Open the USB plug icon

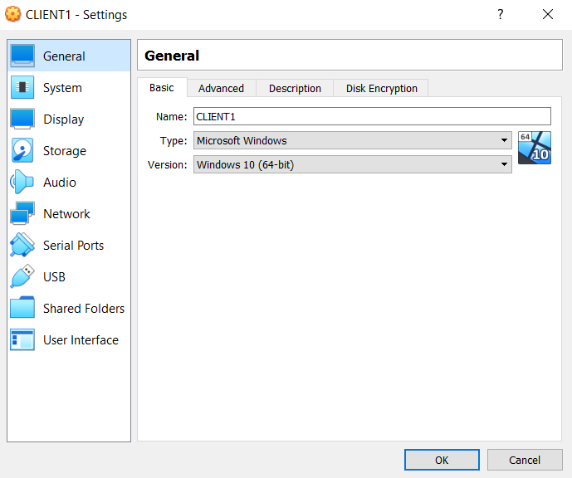click(22, 276)
